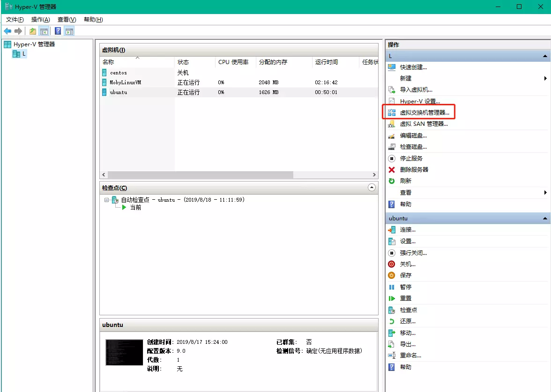This screenshot has height=392, width=551.
Task: Select the MobyLinuxVM virtual machine row
Action: [239, 82]
